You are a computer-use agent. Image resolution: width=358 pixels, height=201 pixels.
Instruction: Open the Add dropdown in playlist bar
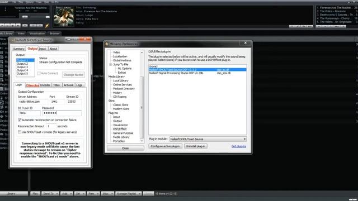(67, 194)
